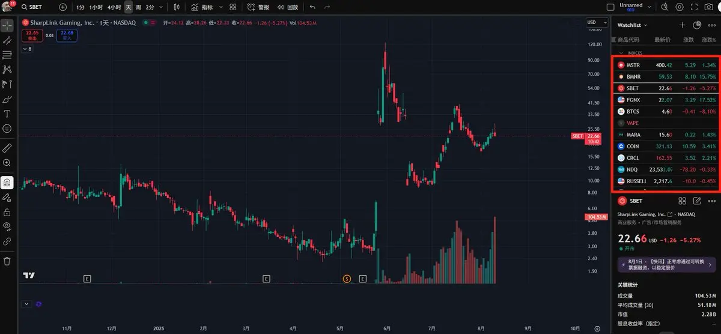Select the text annotation tool

[7, 114]
